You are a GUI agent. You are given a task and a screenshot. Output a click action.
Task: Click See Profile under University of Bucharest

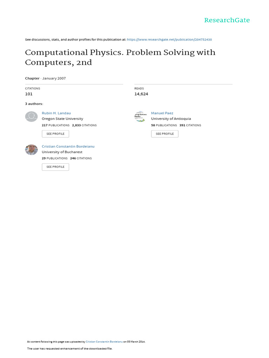[55, 167]
